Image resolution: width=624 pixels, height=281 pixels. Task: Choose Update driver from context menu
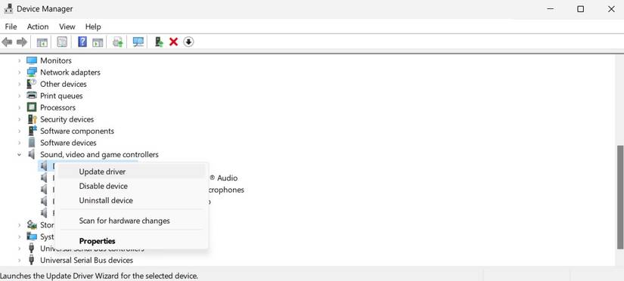coord(132,171)
